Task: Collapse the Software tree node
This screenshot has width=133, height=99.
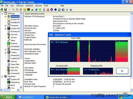Action: [2, 14]
